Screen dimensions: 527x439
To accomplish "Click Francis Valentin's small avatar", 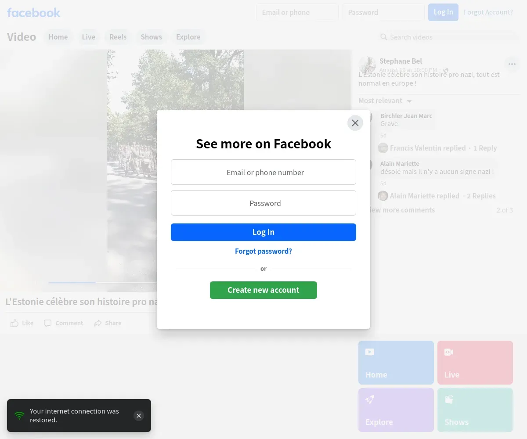I will tap(383, 148).
